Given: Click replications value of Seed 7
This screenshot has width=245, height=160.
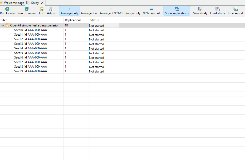Looking at the screenshot, I should [66, 62].
